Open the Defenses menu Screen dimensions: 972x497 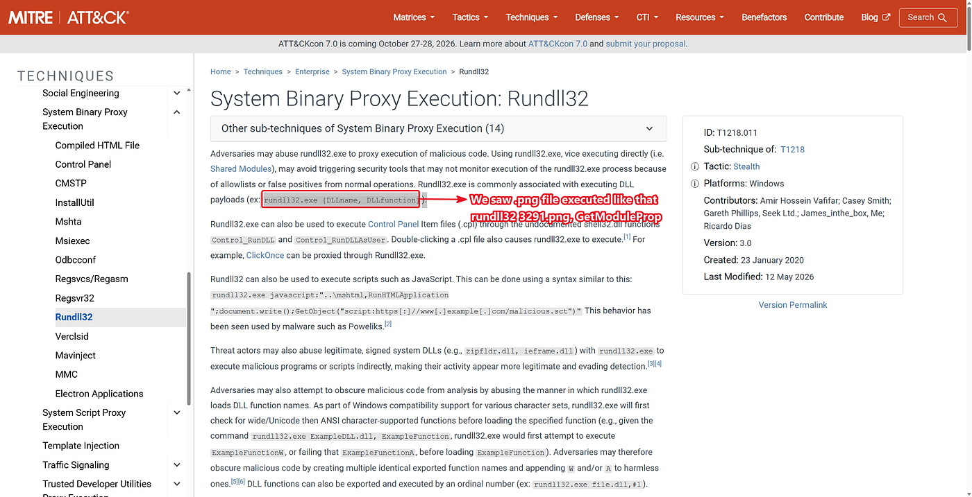597,17
